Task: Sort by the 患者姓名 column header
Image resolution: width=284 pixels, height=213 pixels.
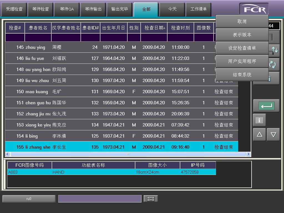Action: [x=38, y=28]
